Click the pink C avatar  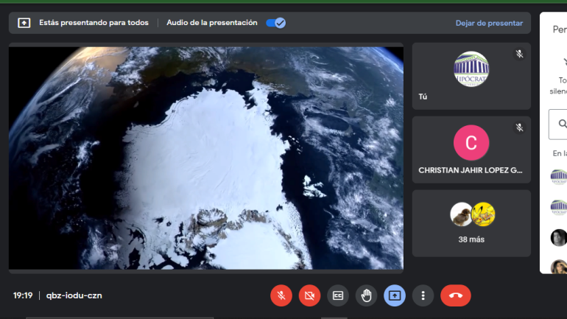tap(471, 142)
